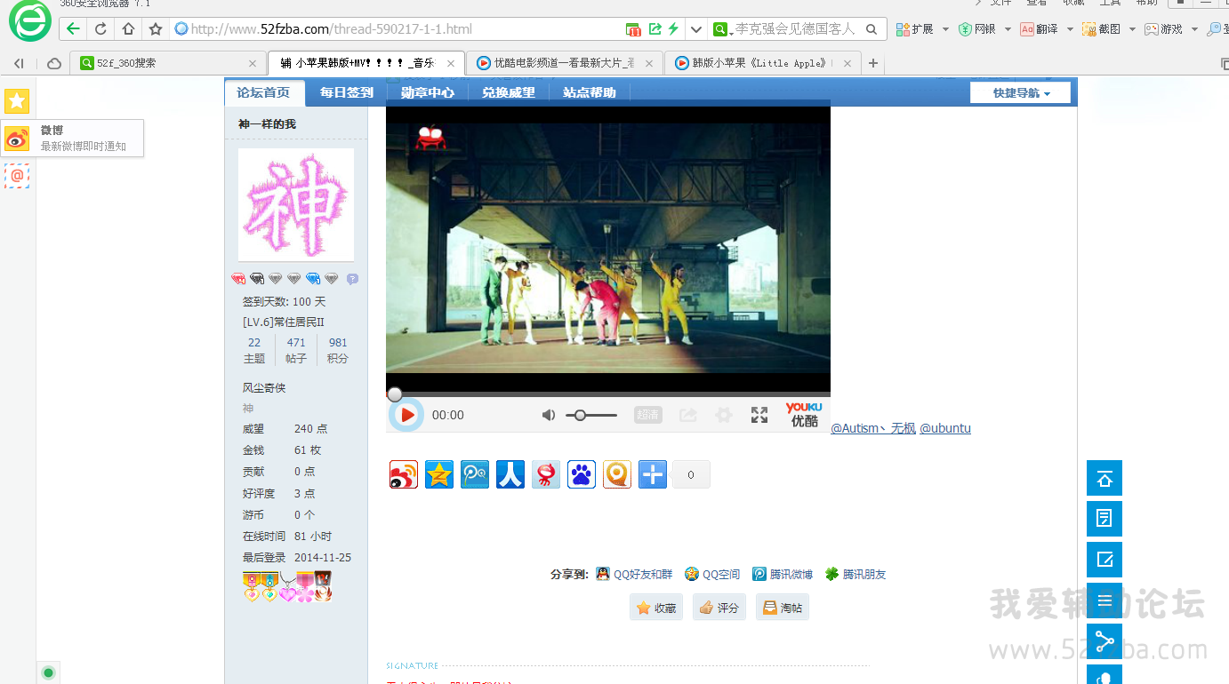1229x684 pixels.
Task: Reload the page with the refresh icon
Action: click(100, 29)
